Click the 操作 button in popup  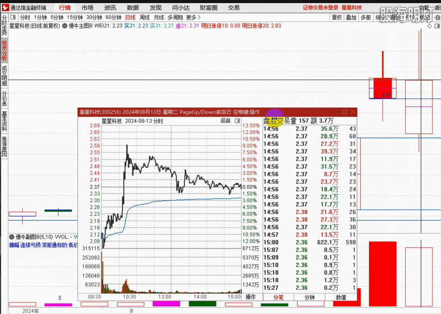tap(251, 297)
